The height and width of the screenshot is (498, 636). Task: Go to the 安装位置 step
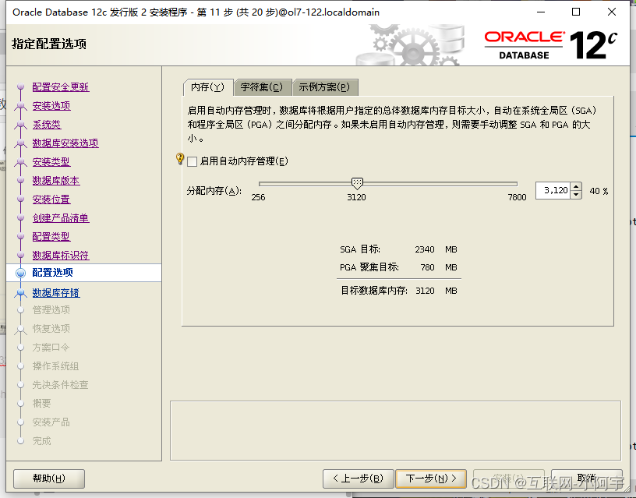51,199
